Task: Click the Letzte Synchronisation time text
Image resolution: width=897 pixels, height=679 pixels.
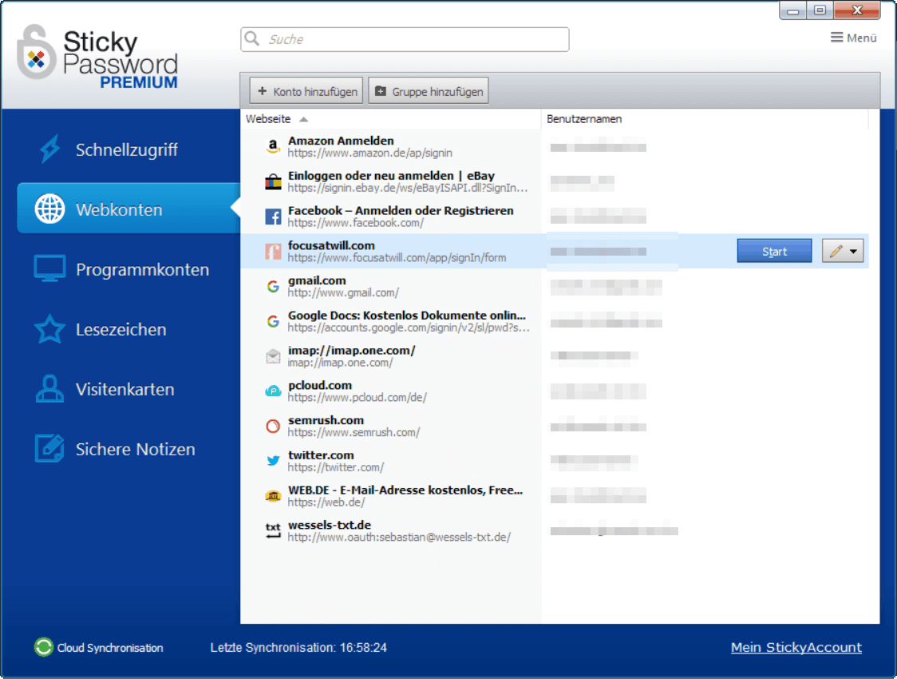Action: [298, 648]
